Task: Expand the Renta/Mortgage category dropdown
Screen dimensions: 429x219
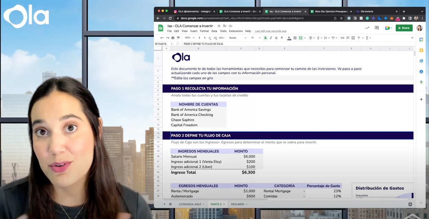Action: 304,191
